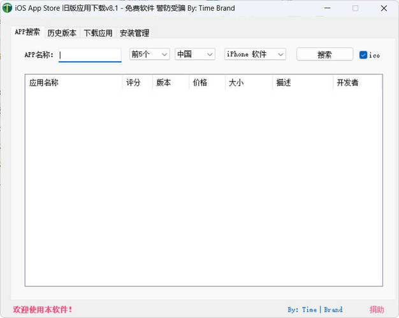Switch to the APP搜索 tab
Screen dimensions: 399x318
pos(27,32)
